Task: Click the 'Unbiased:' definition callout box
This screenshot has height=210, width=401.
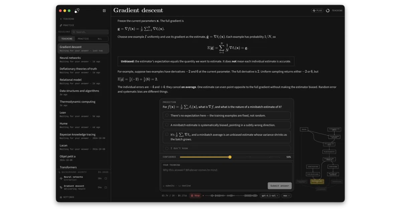Action: (206, 61)
